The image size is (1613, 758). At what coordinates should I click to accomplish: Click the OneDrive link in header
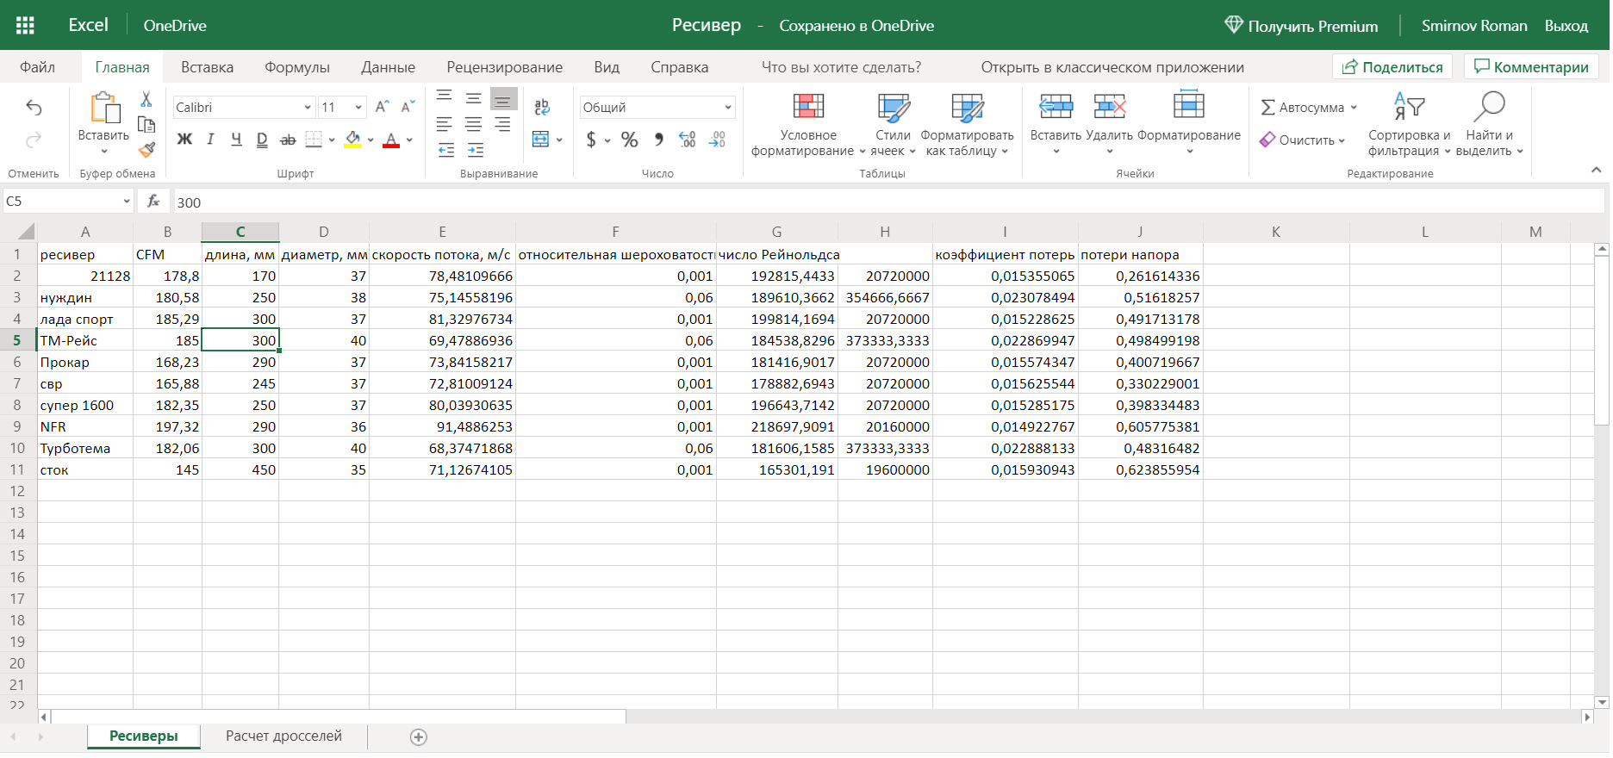[175, 26]
